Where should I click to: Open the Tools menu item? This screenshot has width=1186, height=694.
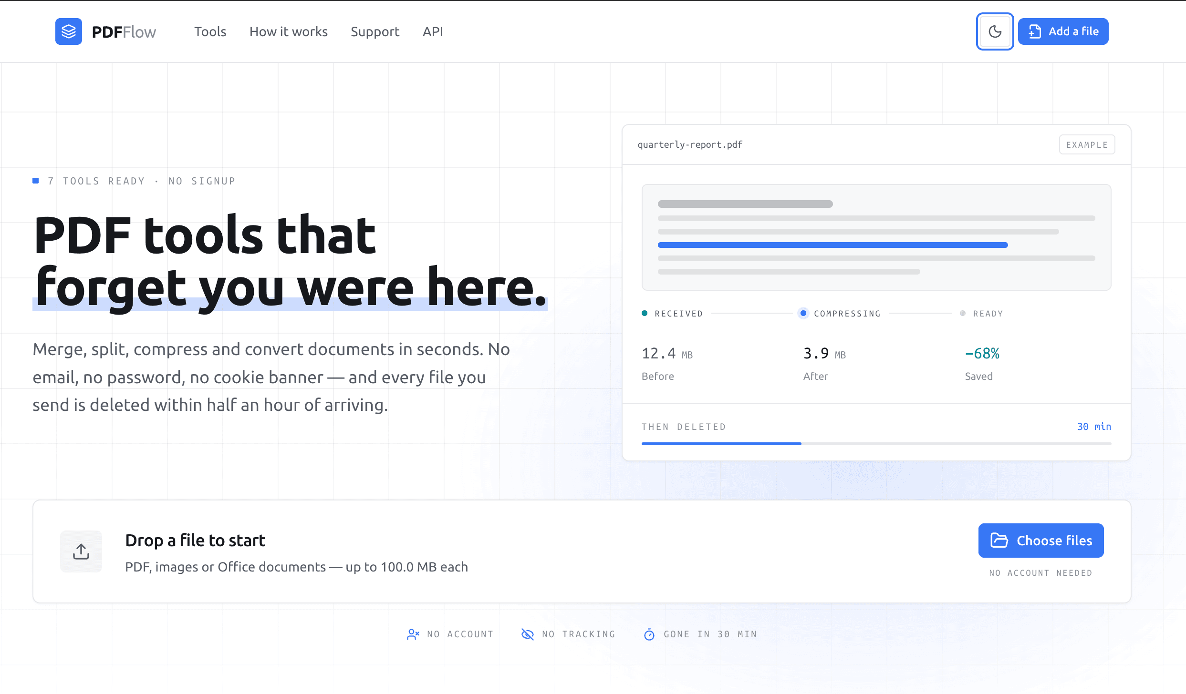210,31
